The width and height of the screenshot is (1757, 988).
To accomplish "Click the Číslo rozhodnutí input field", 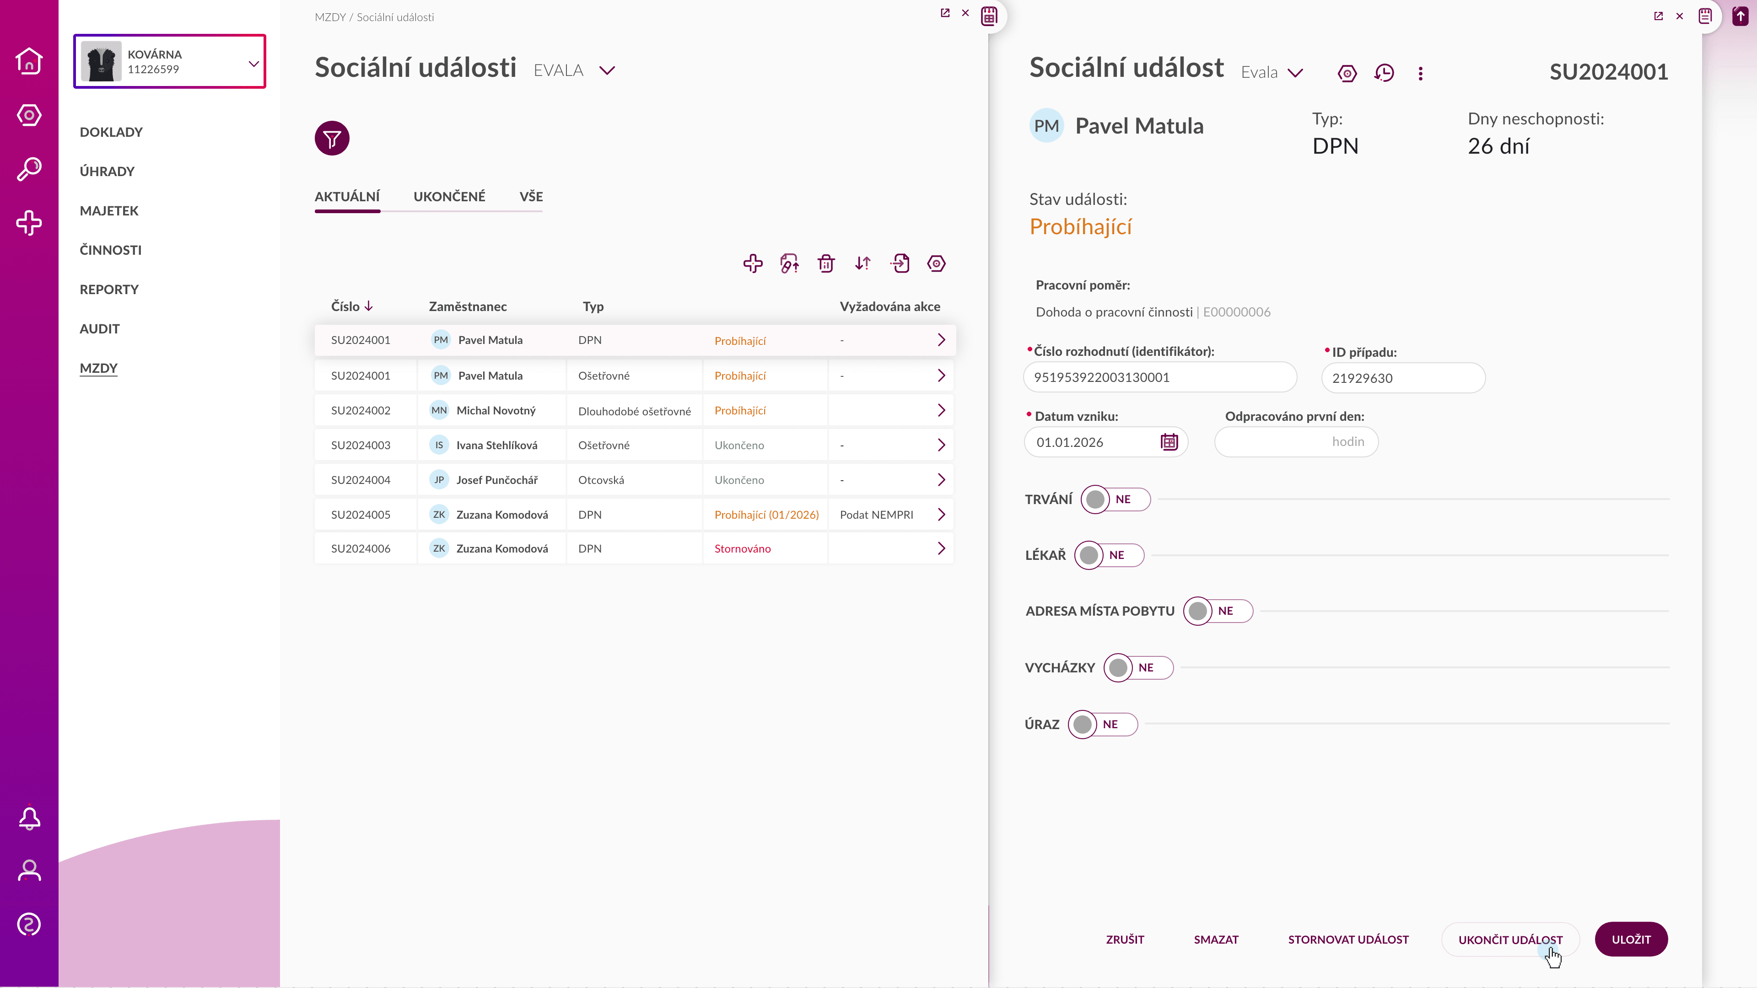I will click(1159, 378).
